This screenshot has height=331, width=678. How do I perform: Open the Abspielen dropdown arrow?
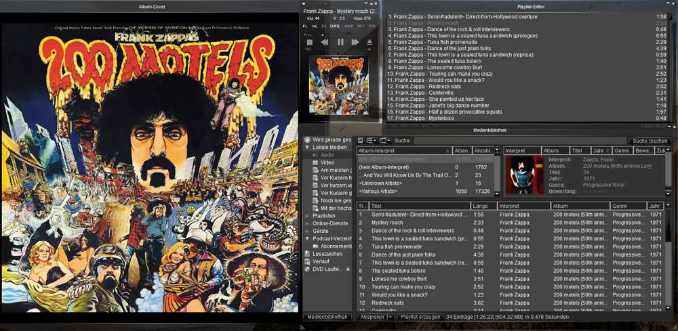pyautogui.click(x=391, y=317)
